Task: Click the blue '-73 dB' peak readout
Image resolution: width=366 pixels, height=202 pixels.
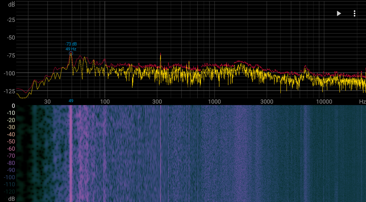Action: 71,44
